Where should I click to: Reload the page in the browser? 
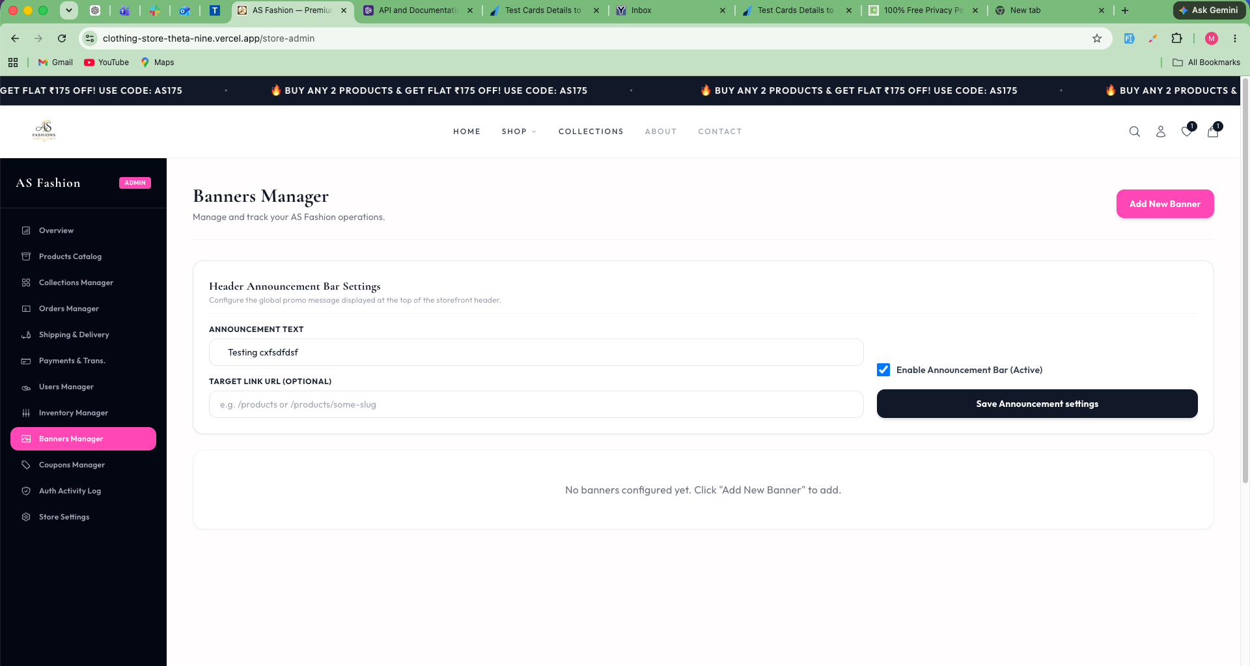click(62, 38)
